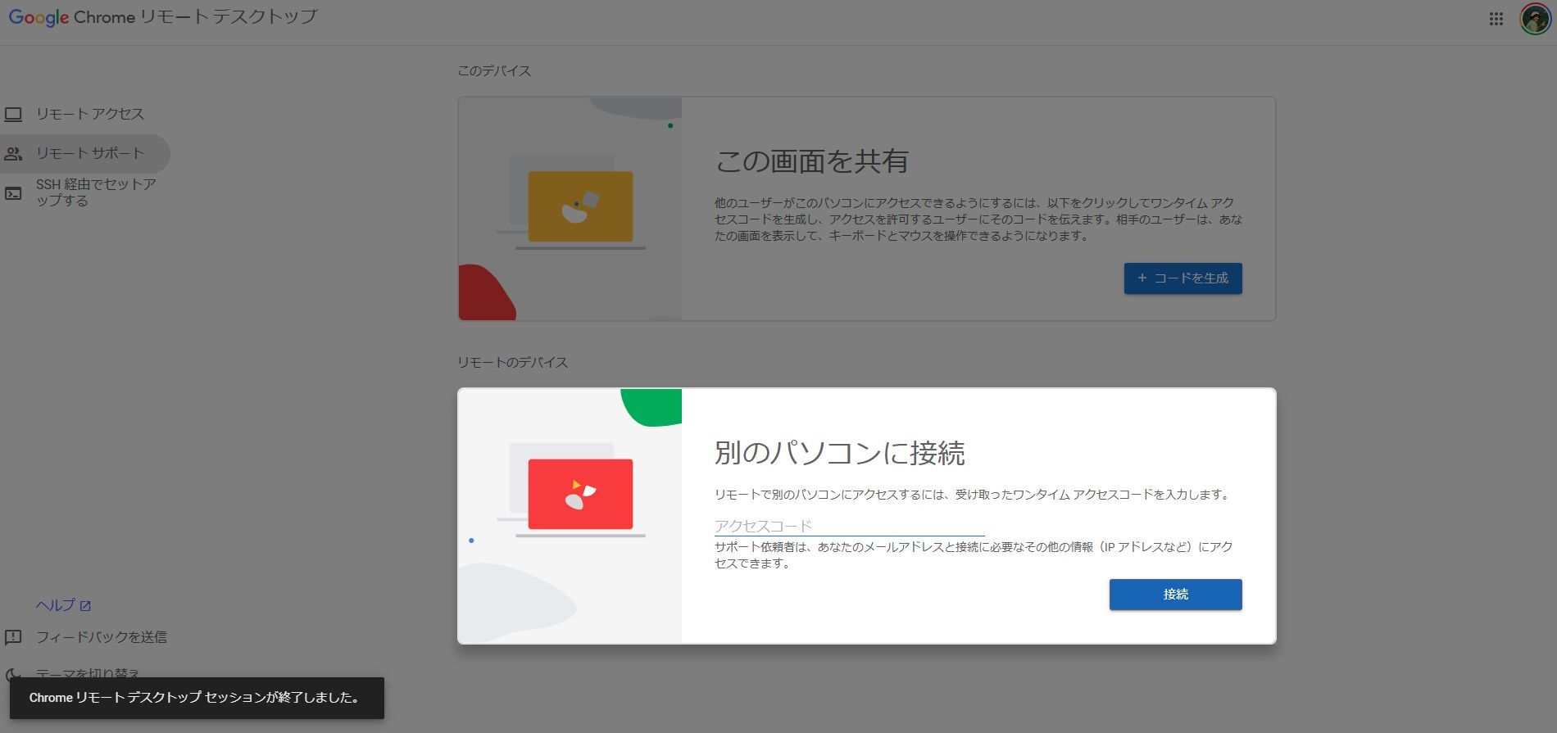Click the この画面を共有 heading
Viewport: 1557px width, 733px height.
[811, 161]
